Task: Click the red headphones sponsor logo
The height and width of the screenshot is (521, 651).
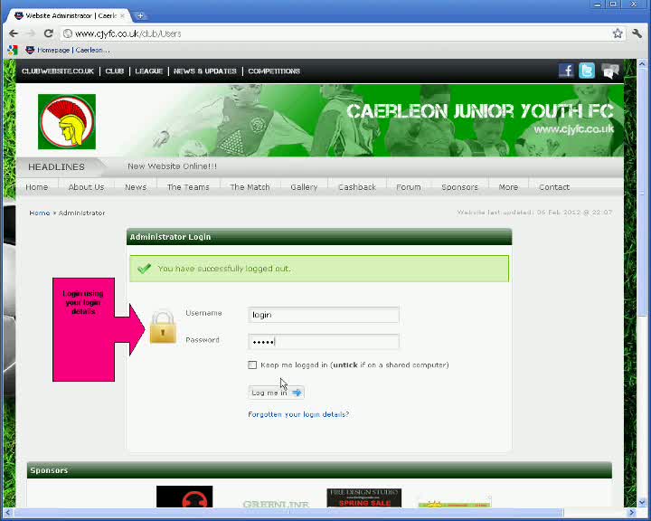Action: [x=184, y=497]
